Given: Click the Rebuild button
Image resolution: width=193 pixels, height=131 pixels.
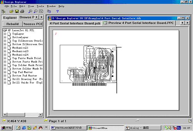Looking at the screenshot, I should coord(13,24).
